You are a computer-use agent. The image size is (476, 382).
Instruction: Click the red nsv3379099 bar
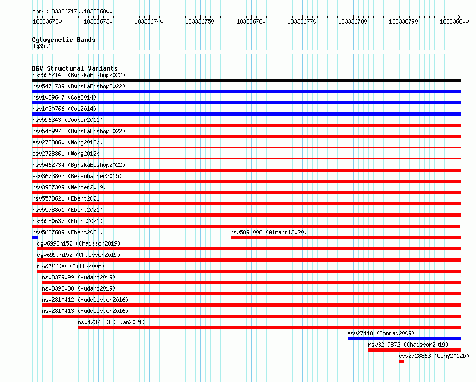pyautogui.click(x=252, y=282)
